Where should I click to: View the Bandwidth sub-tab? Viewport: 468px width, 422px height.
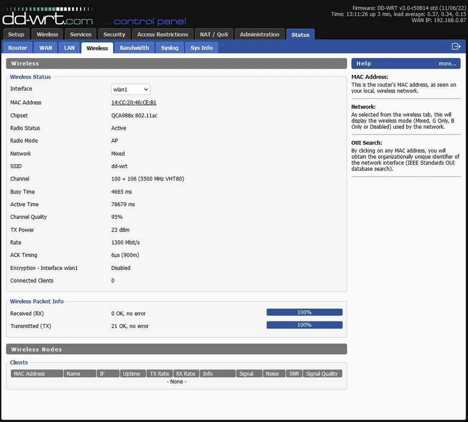[x=135, y=48]
